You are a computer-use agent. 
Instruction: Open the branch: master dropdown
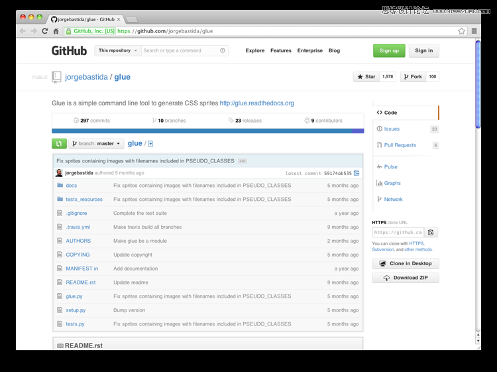click(x=96, y=144)
